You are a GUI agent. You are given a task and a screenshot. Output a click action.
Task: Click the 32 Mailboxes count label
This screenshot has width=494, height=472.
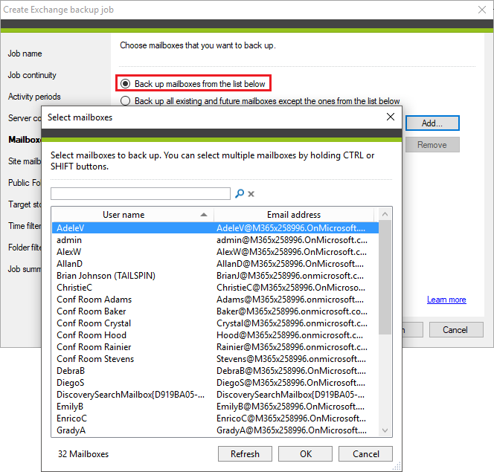[x=83, y=453]
